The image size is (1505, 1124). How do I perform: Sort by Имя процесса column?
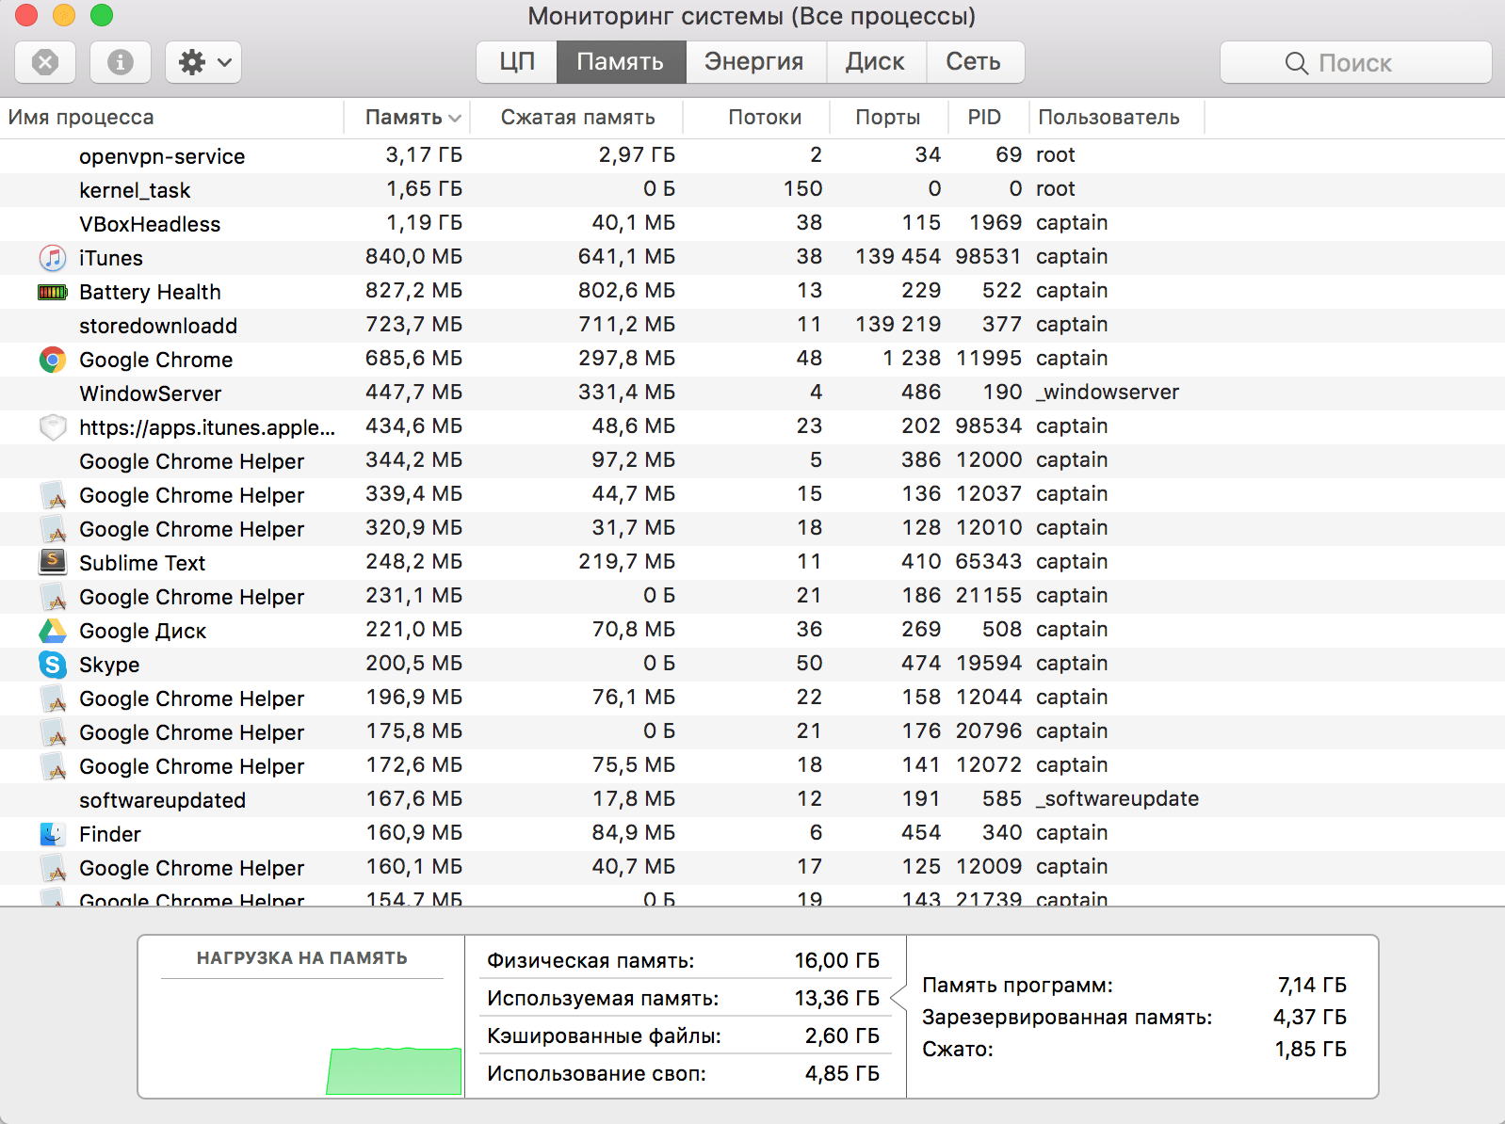click(172, 118)
